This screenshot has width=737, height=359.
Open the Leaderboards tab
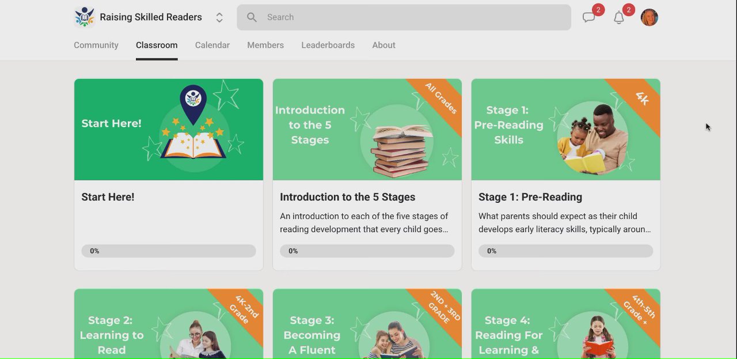coord(328,45)
